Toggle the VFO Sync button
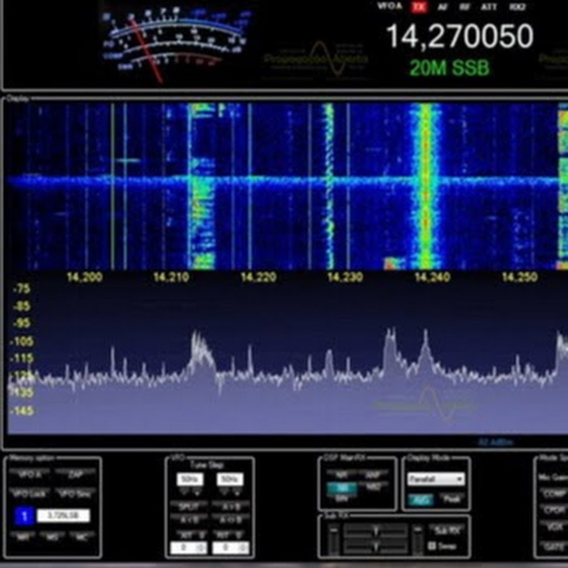 76,494
